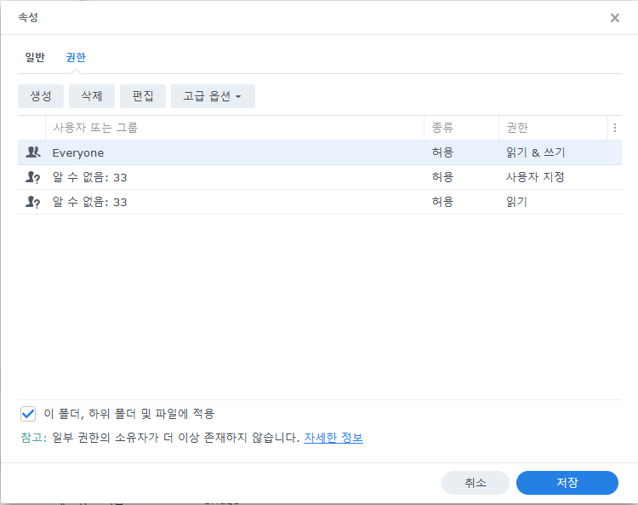638x505 pixels.
Task: Click 허용 in the Everyone row
Action: pyautogui.click(x=442, y=152)
